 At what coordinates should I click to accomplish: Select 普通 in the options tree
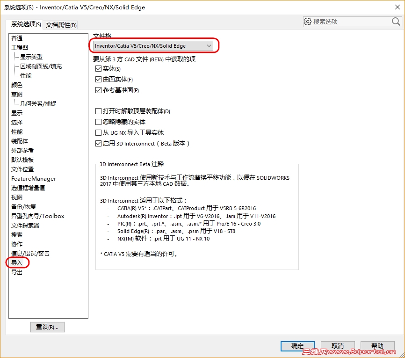[x=17, y=38]
